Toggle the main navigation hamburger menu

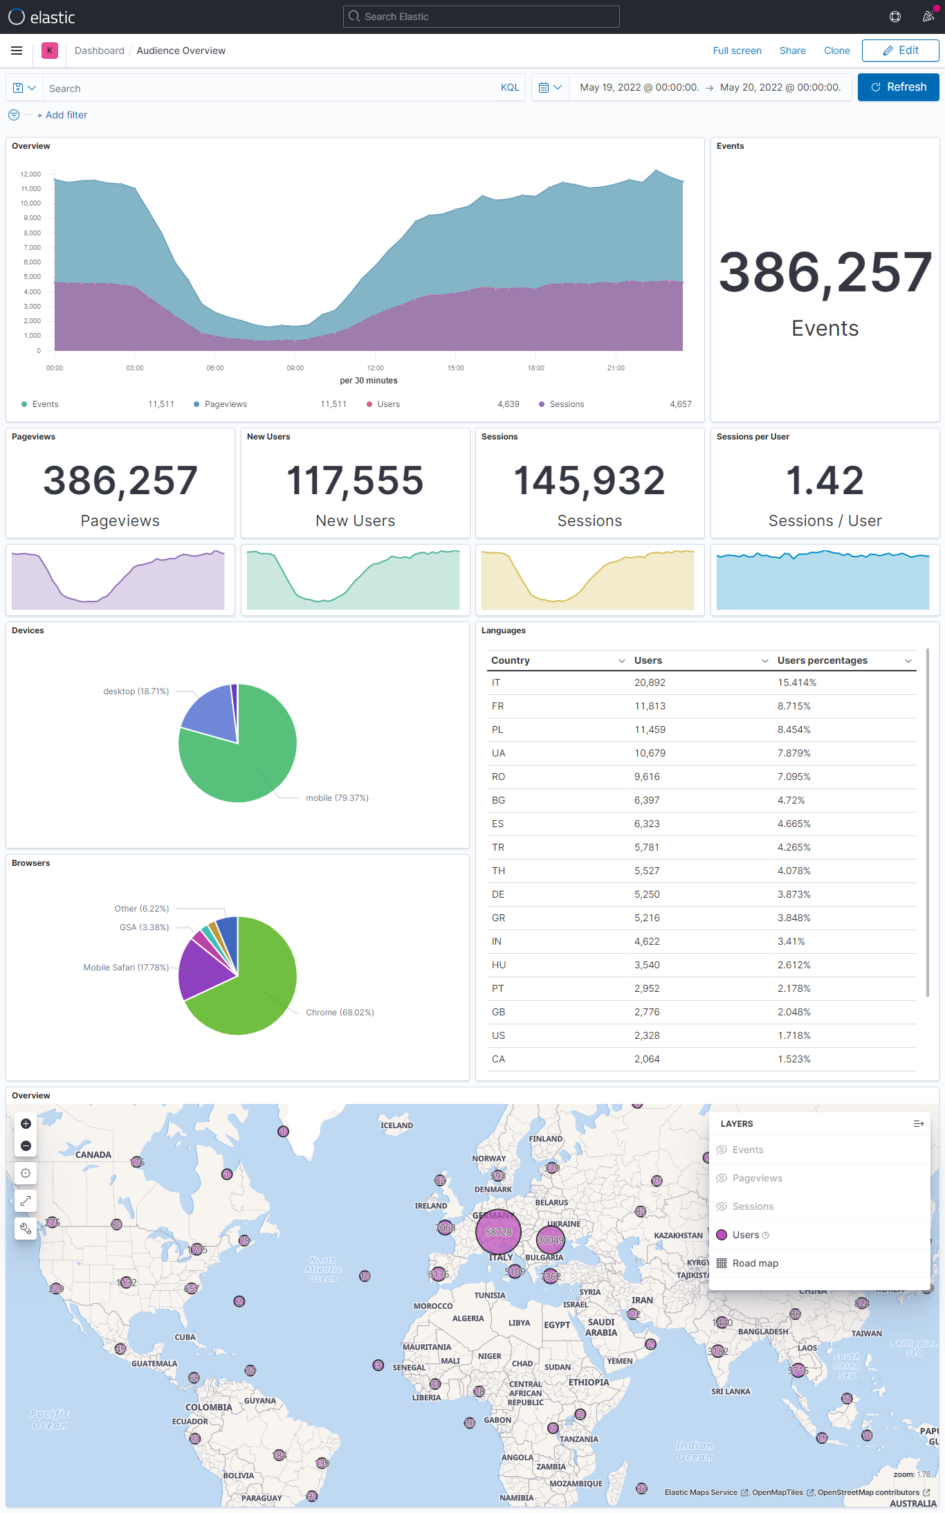pyautogui.click(x=17, y=51)
